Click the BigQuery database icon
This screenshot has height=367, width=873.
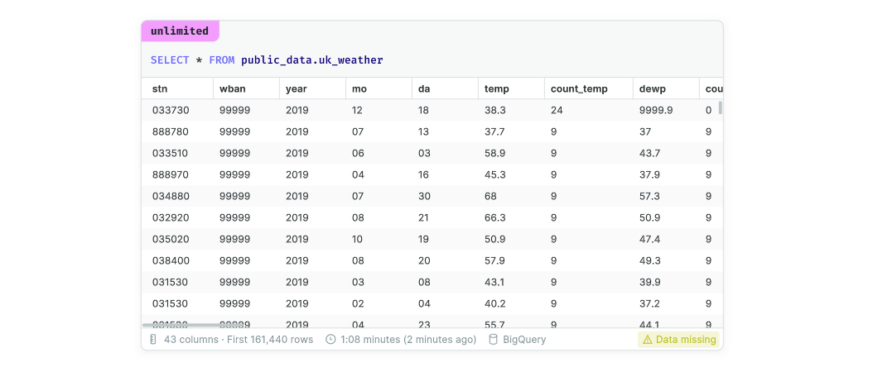click(493, 340)
